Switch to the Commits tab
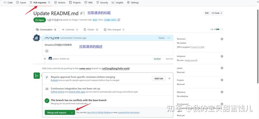 (70, 30)
